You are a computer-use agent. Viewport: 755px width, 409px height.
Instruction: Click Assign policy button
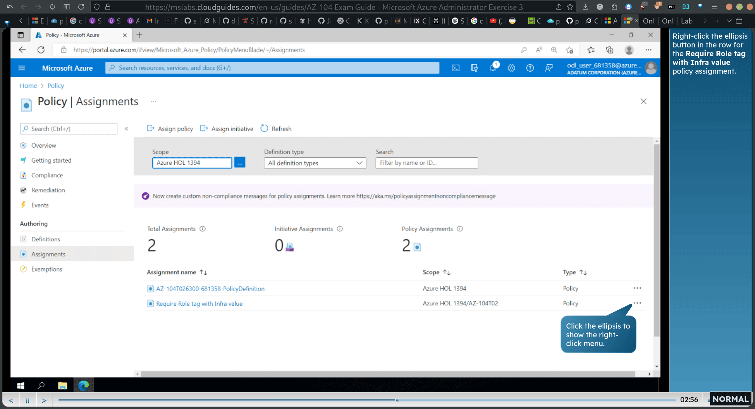(170, 129)
